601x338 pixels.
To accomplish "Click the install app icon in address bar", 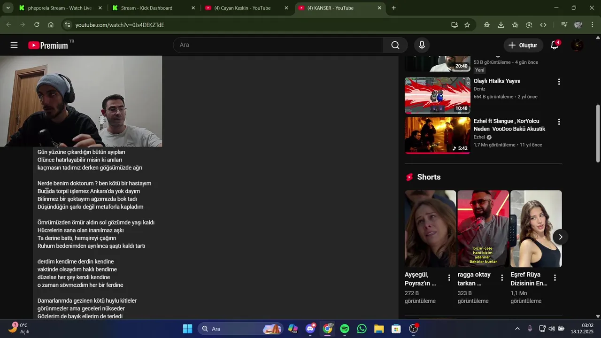I will click(454, 25).
